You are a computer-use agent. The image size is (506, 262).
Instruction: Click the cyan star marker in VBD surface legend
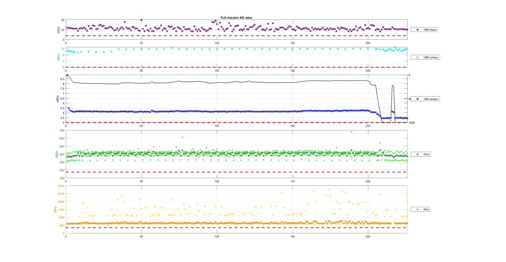(x=417, y=57)
